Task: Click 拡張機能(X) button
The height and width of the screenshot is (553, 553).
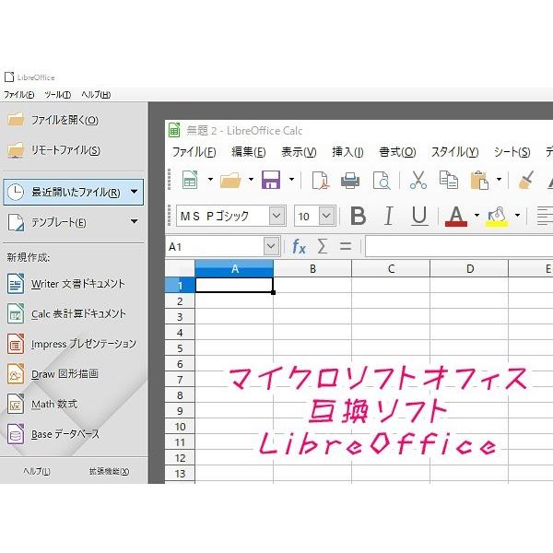Action: pos(110,471)
